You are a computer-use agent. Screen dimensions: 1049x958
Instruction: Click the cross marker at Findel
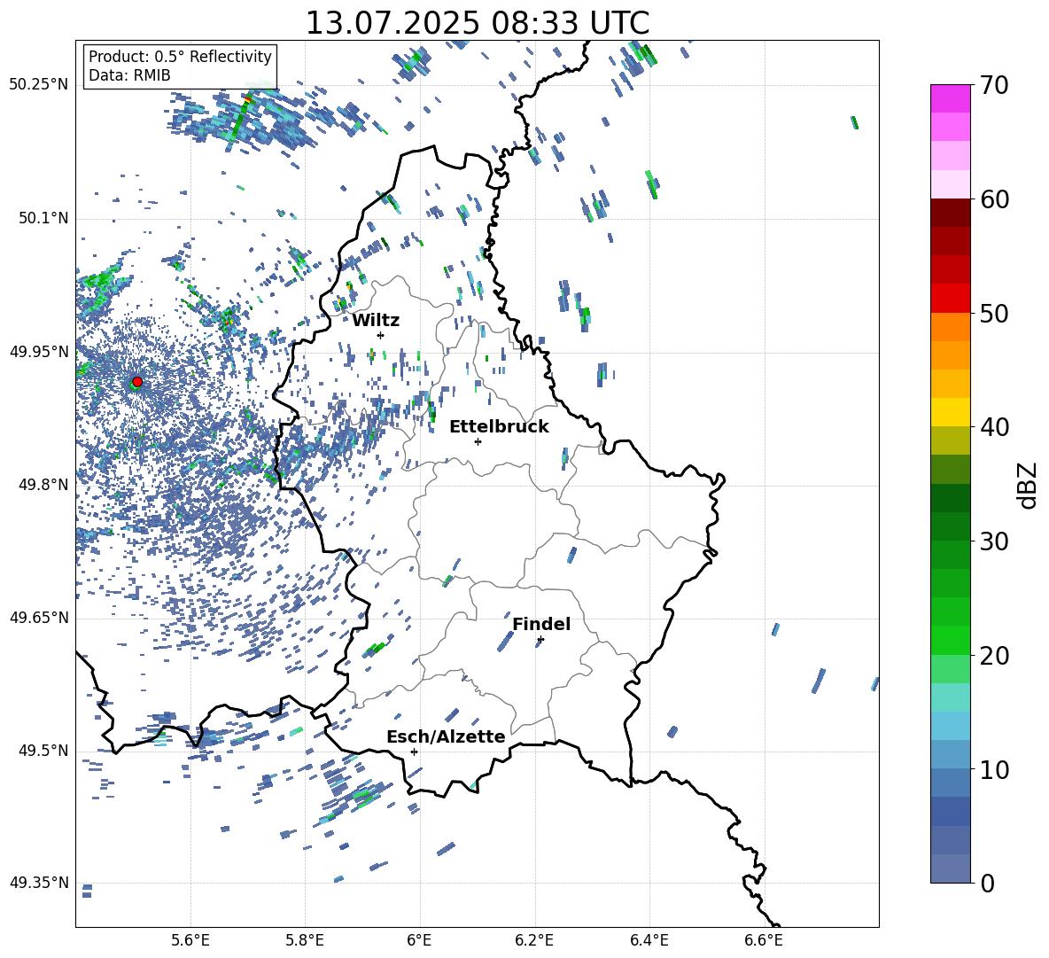click(540, 640)
